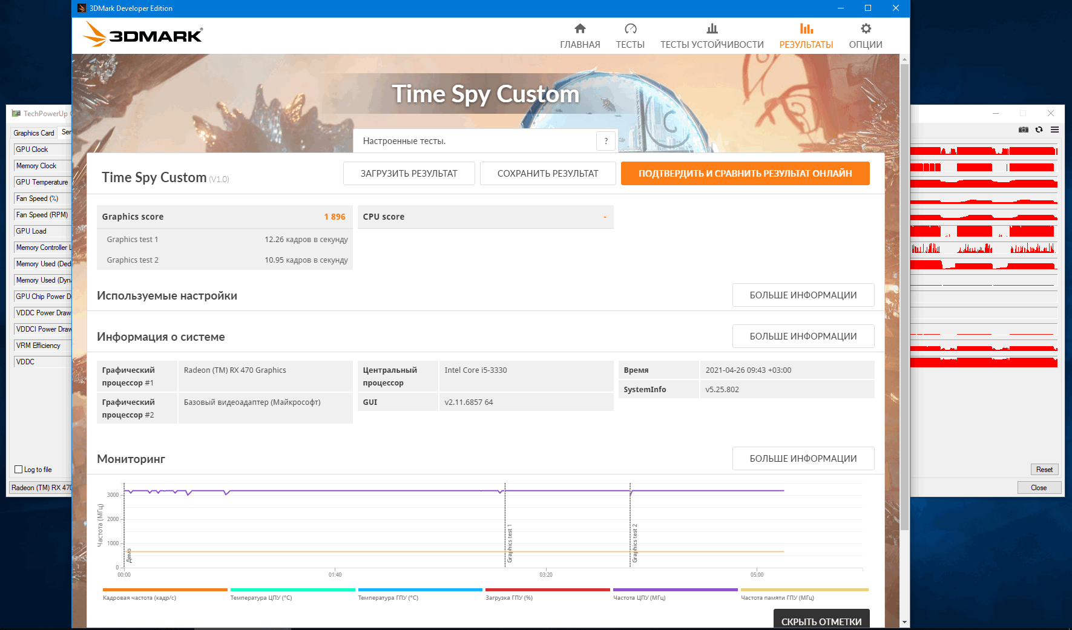Click the CPU score header
The image size is (1072, 630).
click(485, 217)
